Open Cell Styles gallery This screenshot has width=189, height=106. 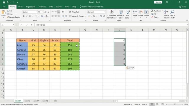(x=128, y=14)
